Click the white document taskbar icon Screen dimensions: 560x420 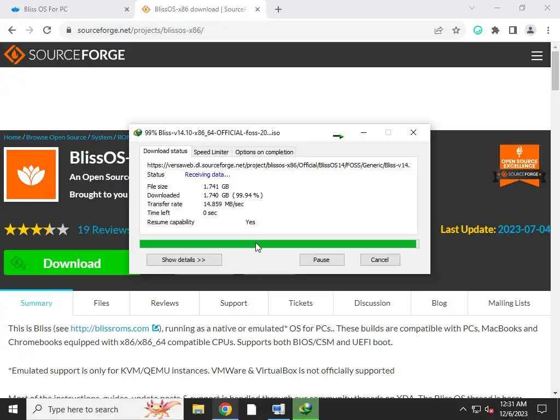click(x=252, y=409)
